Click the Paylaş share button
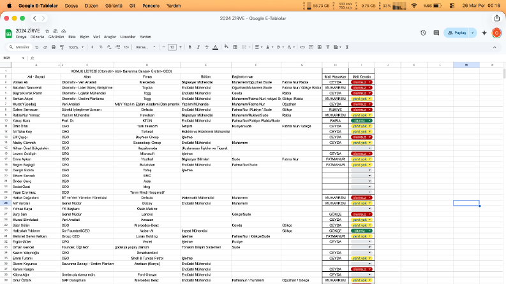 [457, 33]
